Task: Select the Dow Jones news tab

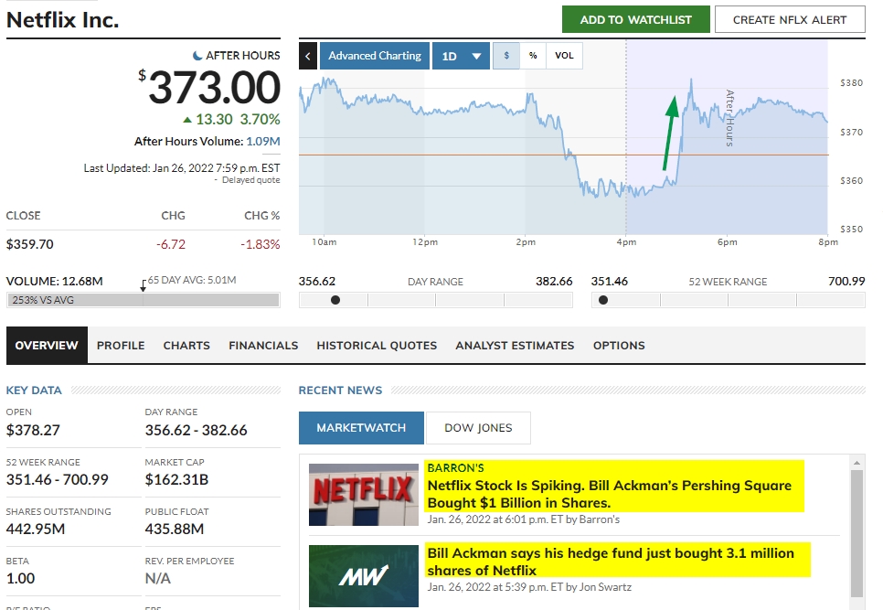Action: click(x=478, y=428)
